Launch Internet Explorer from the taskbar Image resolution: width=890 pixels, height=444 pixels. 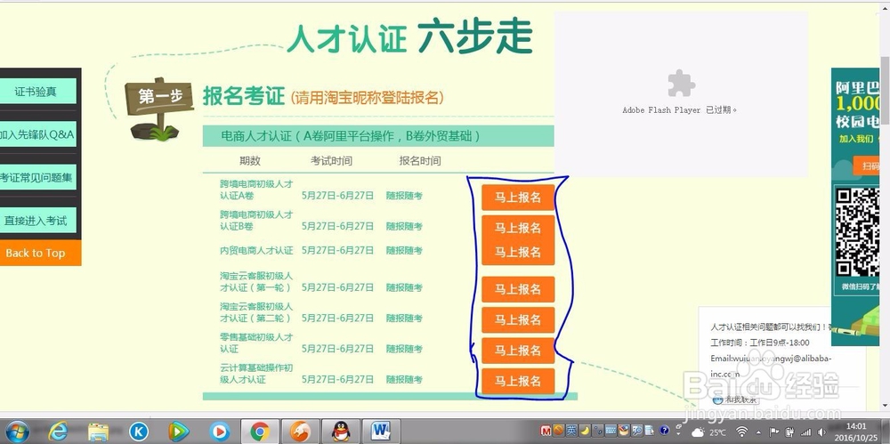[59, 432]
